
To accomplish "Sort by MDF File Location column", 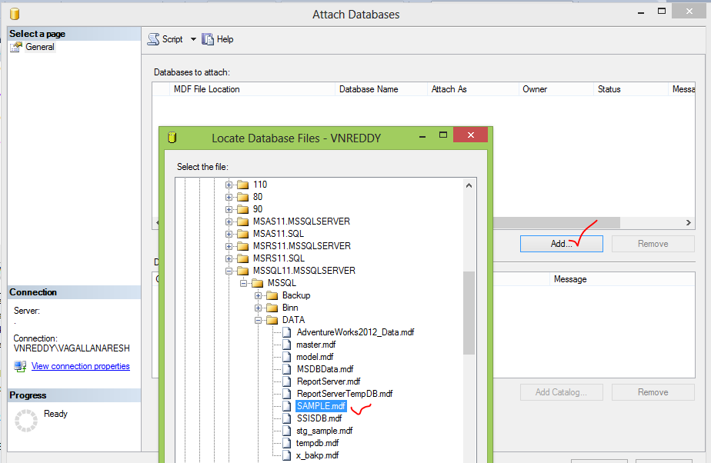I will pyautogui.click(x=252, y=89).
